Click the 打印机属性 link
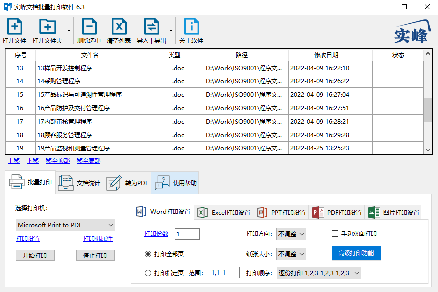 tap(98, 239)
